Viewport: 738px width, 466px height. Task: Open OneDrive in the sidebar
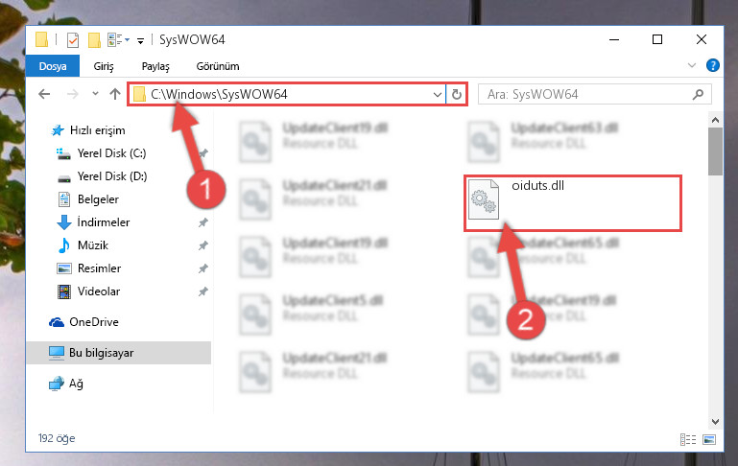(94, 322)
